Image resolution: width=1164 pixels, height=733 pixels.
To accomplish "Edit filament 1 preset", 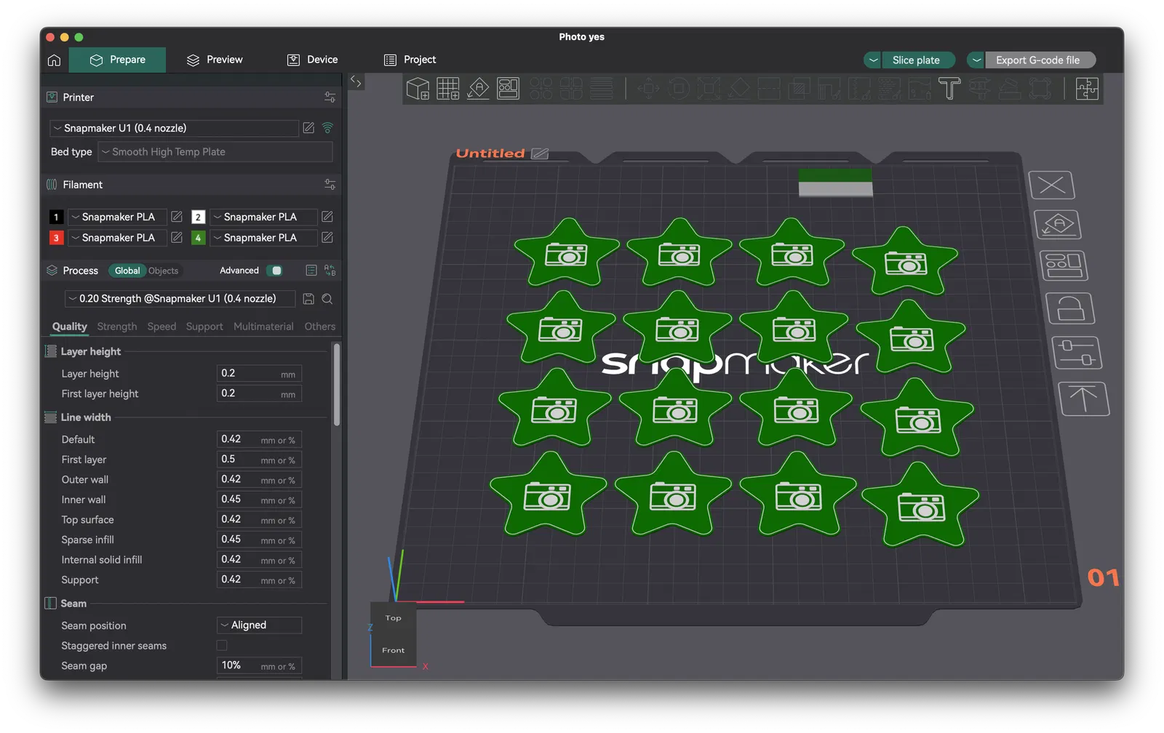I will [176, 217].
